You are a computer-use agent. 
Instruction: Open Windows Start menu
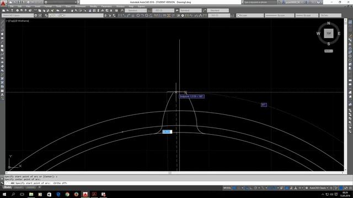pyautogui.click(x=4, y=194)
